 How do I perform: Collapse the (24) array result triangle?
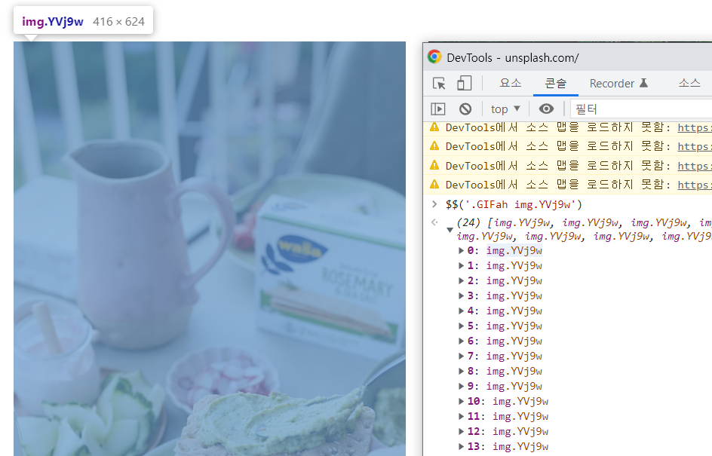tap(450, 230)
